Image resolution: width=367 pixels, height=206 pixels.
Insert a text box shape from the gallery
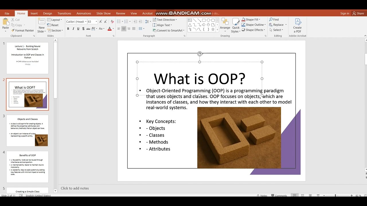(x=190, y=20)
